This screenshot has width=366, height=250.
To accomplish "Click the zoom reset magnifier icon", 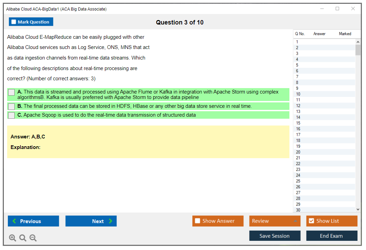I will pos(23,238).
